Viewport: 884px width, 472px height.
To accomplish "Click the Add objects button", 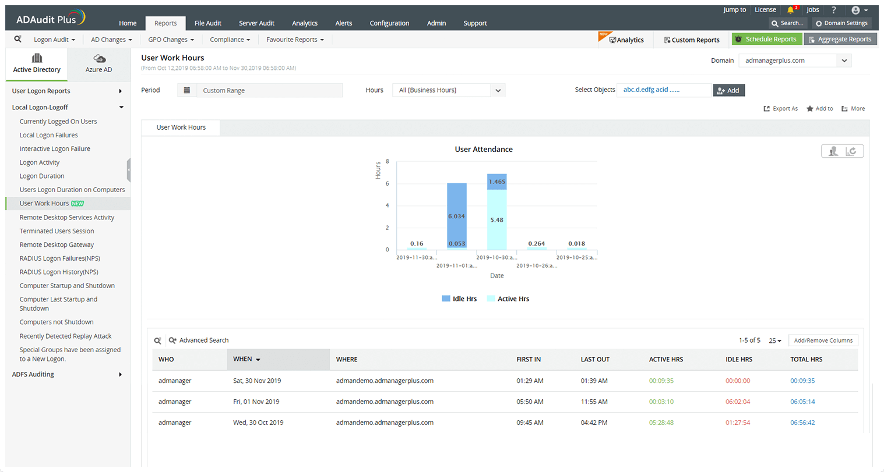I will coord(728,90).
